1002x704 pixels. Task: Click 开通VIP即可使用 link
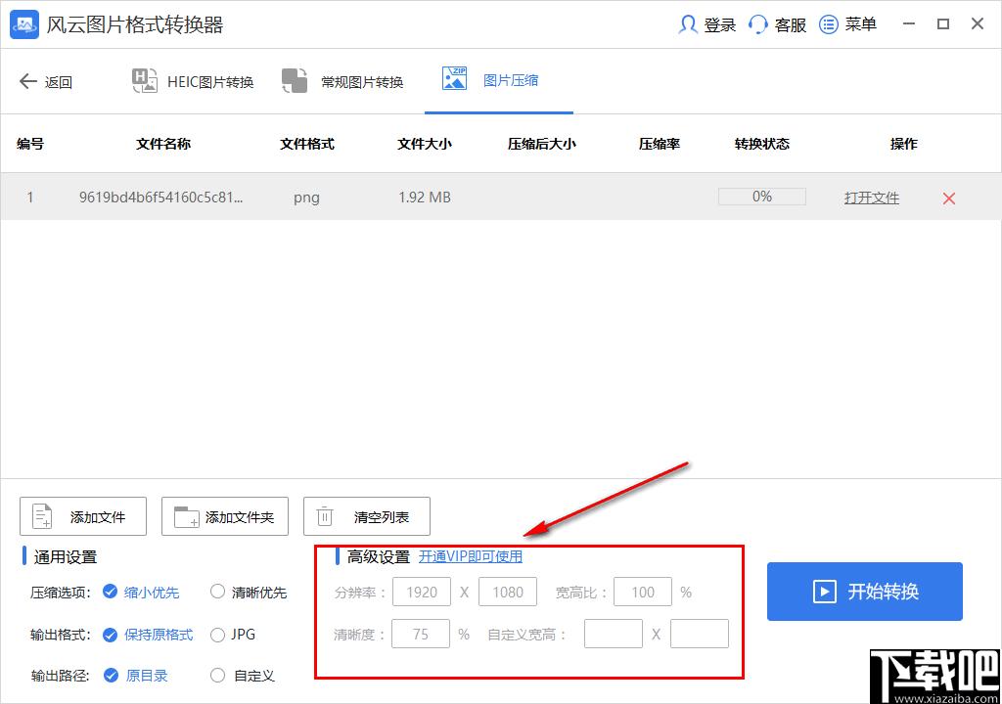coord(471,556)
